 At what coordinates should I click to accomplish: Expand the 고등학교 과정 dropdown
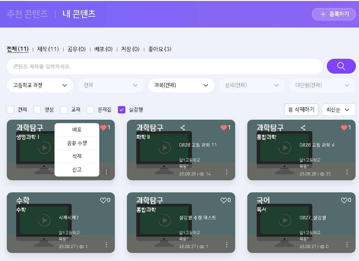[x=40, y=85]
